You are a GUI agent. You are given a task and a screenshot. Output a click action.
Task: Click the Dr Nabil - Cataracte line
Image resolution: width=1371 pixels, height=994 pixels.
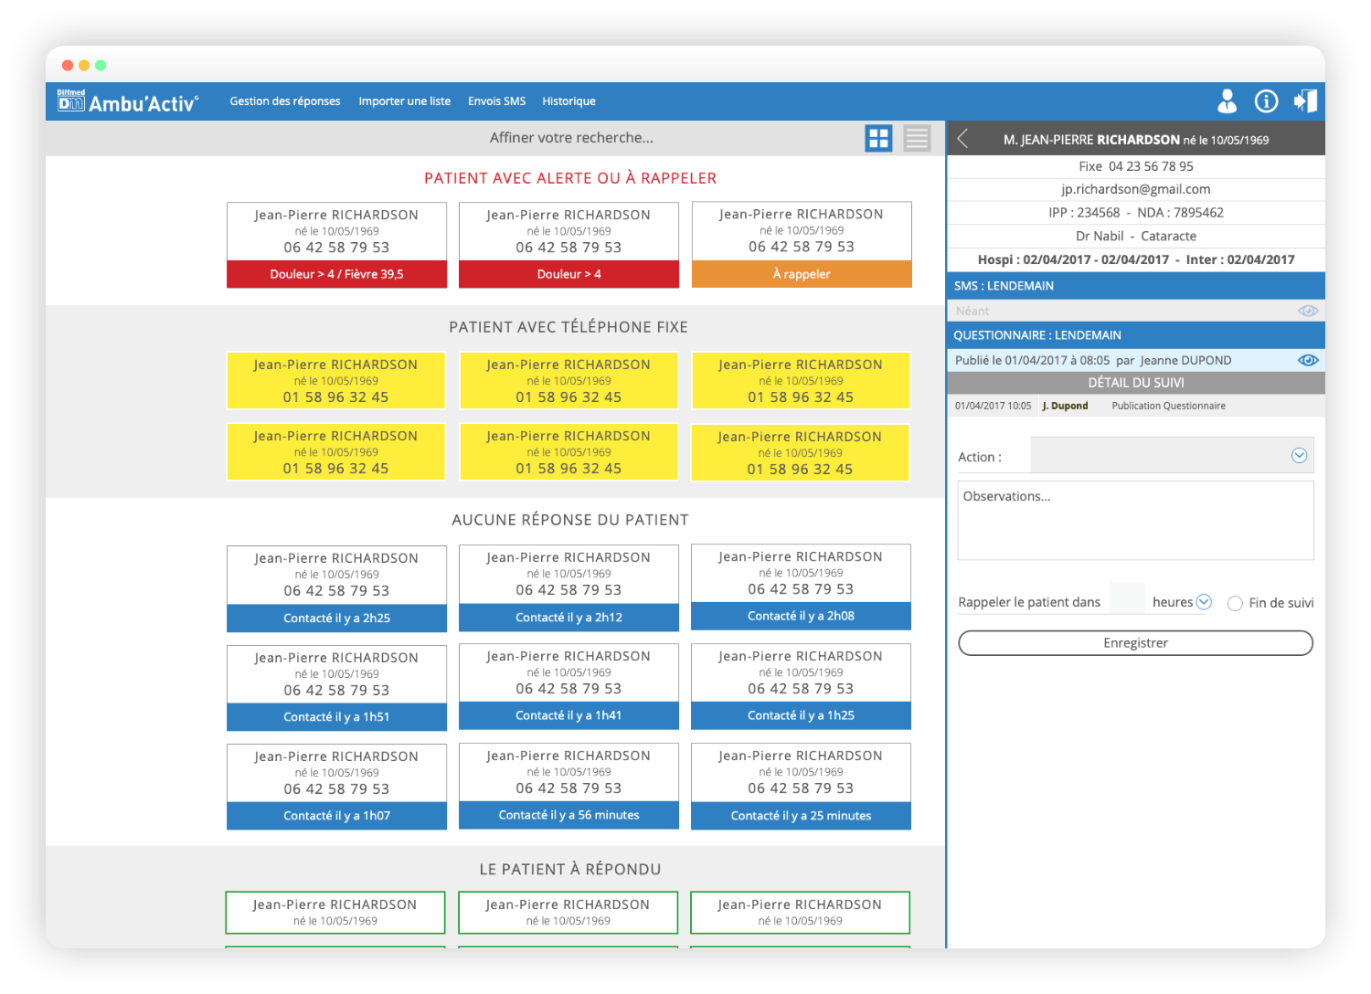[1136, 236]
